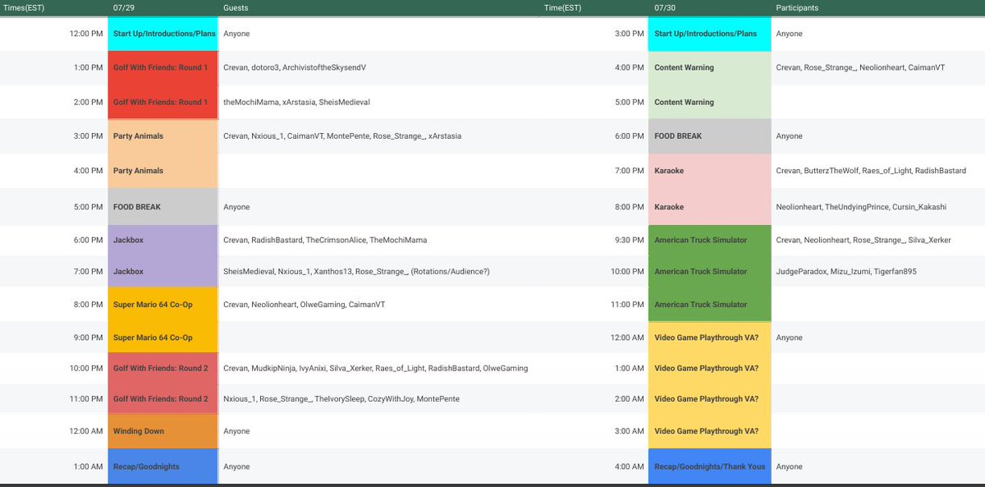Select "Anyone" in the Winding Down row
The height and width of the screenshot is (487, 985).
[x=236, y=431]
